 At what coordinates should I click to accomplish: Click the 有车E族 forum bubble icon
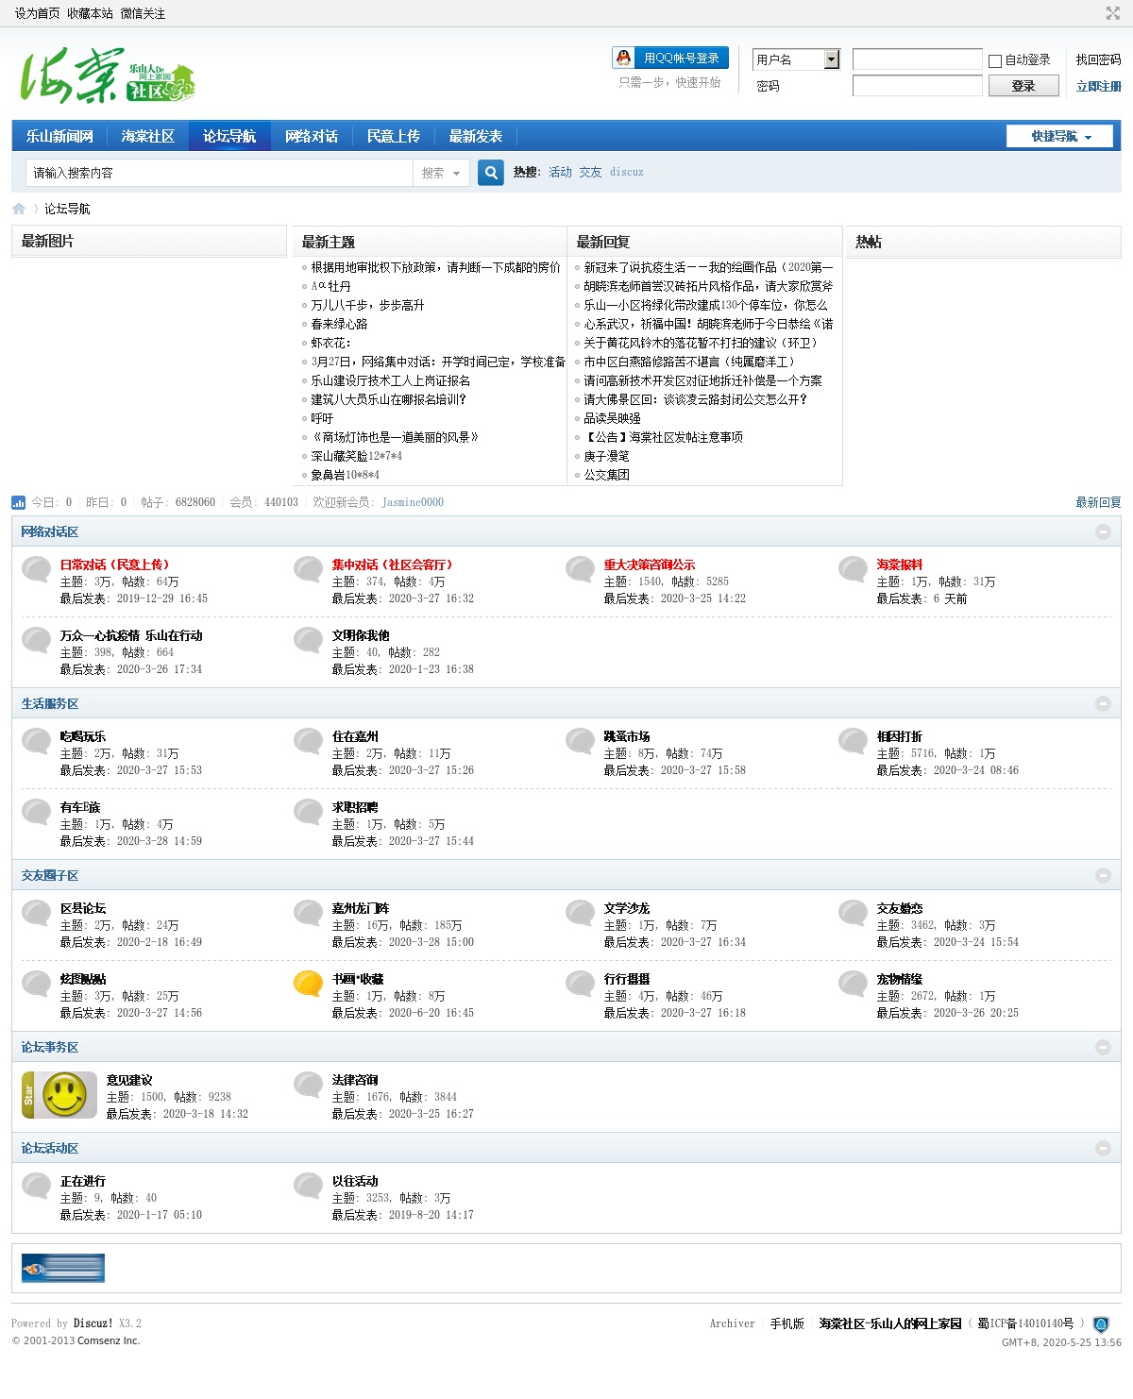[x=37, y=812]
